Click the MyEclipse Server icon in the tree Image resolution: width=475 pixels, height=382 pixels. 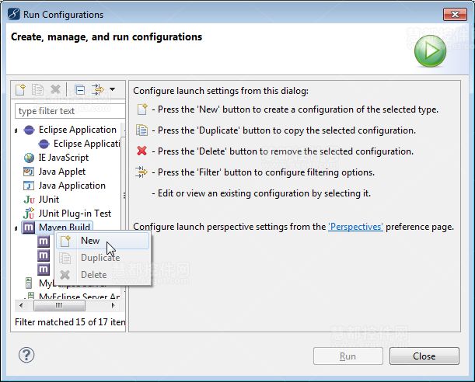tap(29, 283)
